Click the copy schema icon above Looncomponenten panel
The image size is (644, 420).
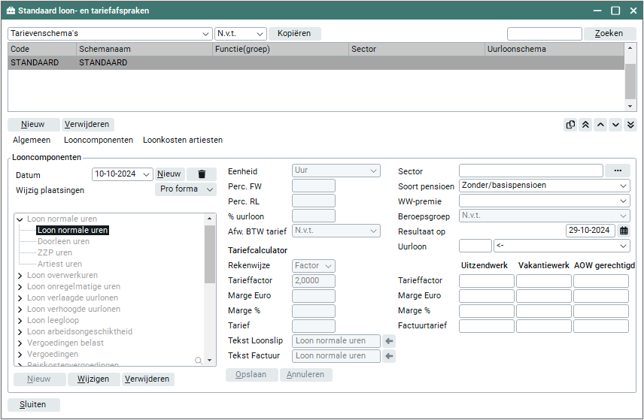(x=570, y=125)
